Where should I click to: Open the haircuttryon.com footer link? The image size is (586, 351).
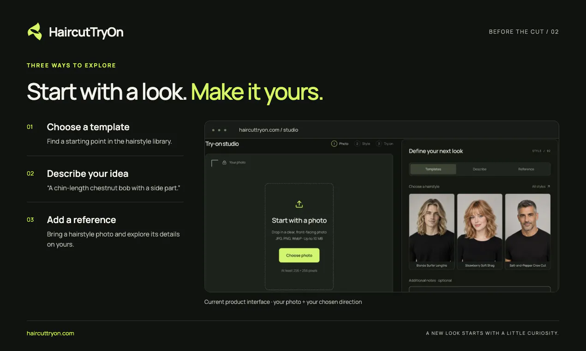tap(50, 333)
